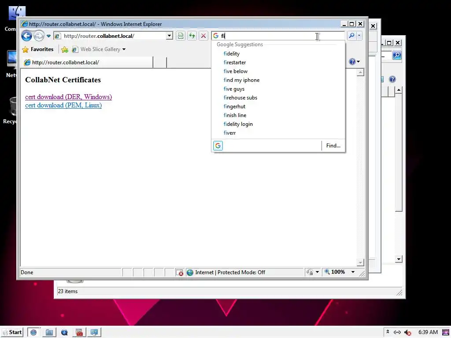Click the red Stop loading icon

pyautogui.click(x=203, y=36)
